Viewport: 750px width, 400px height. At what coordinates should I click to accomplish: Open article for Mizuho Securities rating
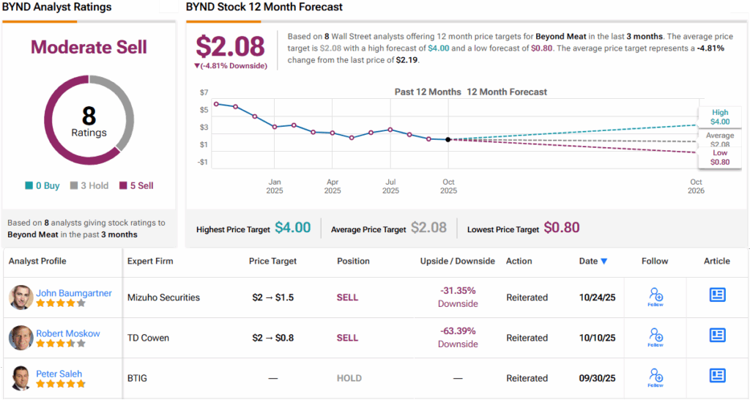[717, 295]
